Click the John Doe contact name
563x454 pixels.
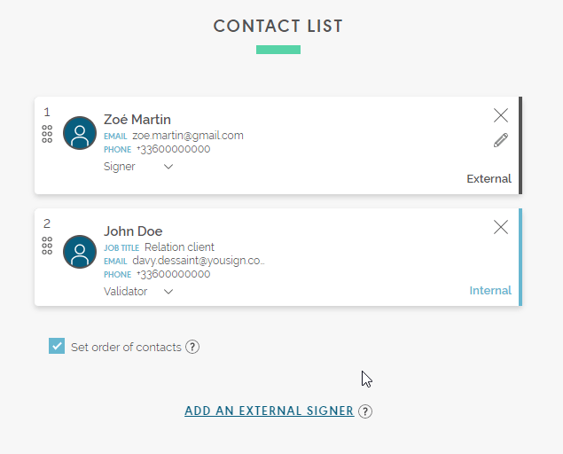click(133, 231)
